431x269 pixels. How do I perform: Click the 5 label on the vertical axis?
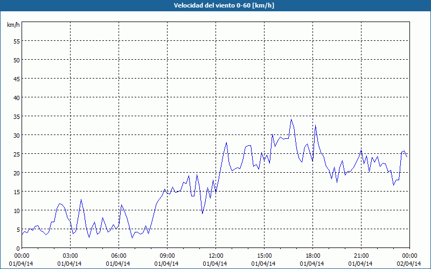[x=18, y=230]
